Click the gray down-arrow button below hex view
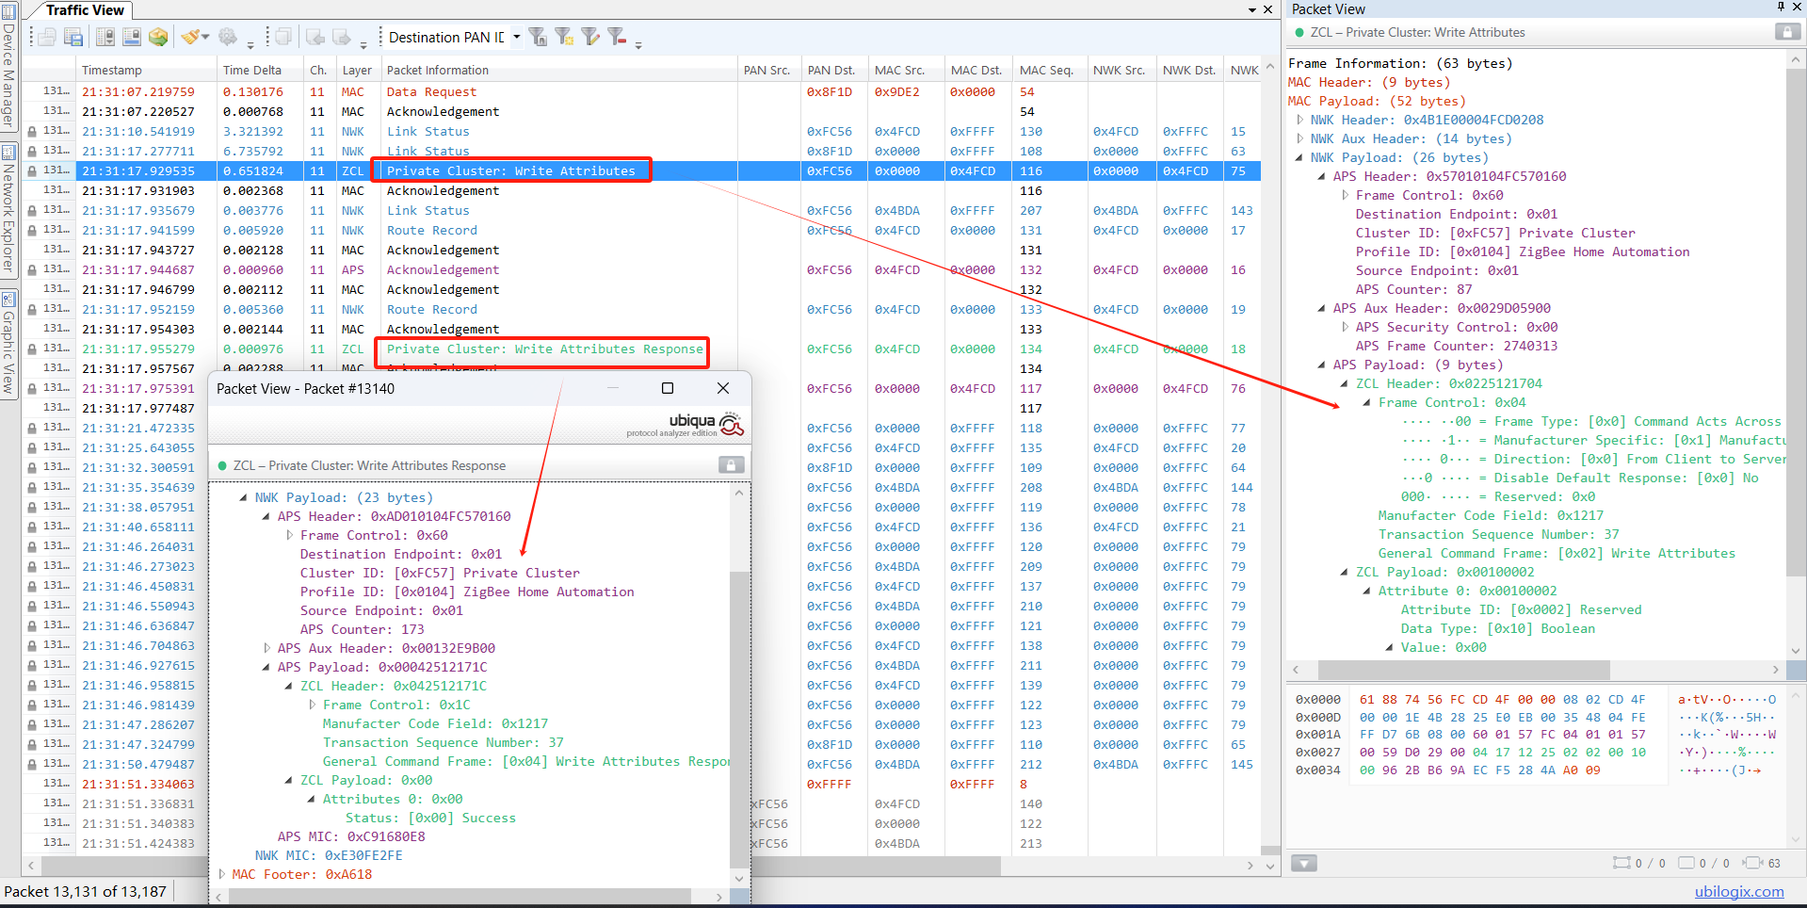The image size is (1807, 908). pyautogui.click(x=1304, y=863)
